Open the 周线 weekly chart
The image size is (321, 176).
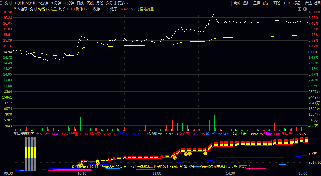pyautogui.click(x=90, y=3)
